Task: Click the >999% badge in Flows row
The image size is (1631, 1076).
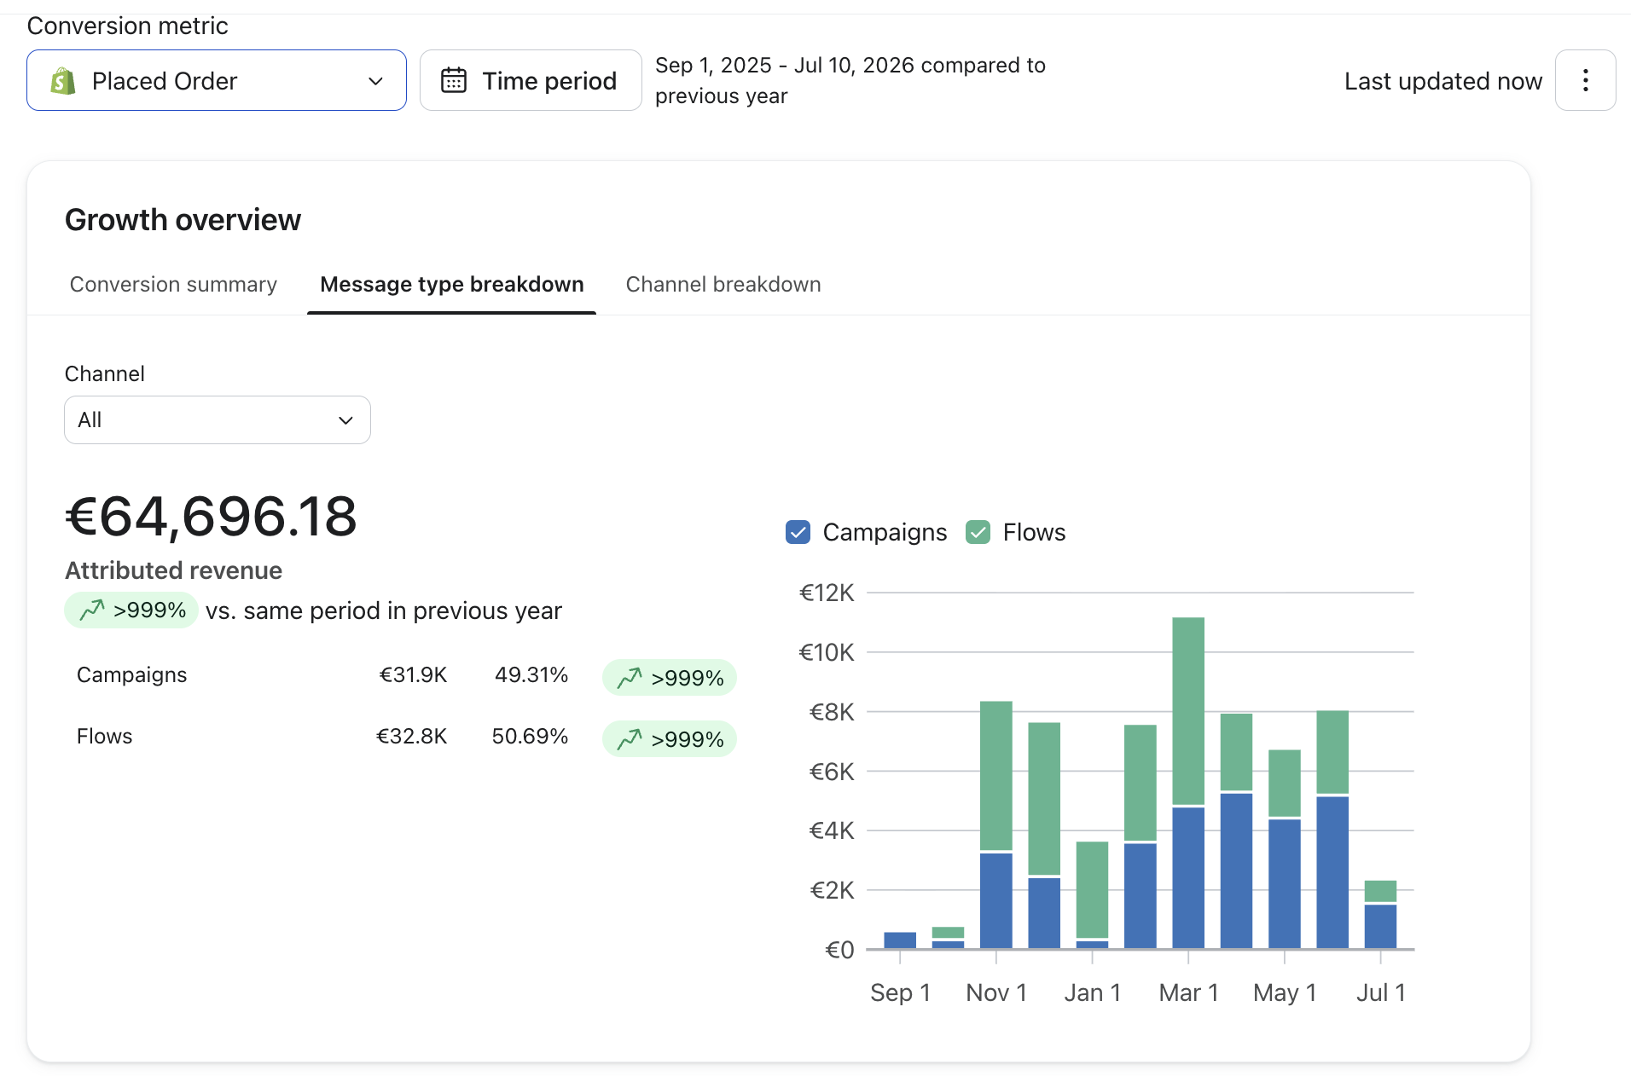Action: click(670, 739)
